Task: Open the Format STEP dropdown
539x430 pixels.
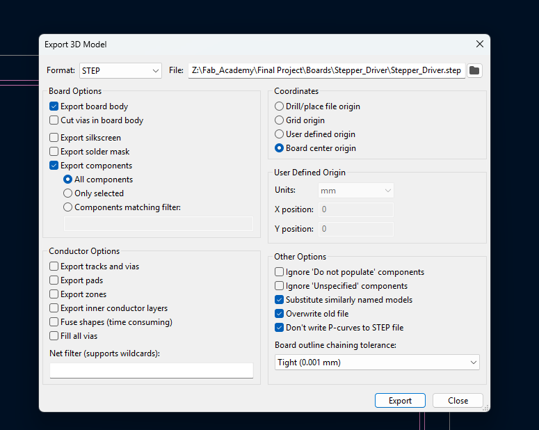Action: click(x=120, y=70)
